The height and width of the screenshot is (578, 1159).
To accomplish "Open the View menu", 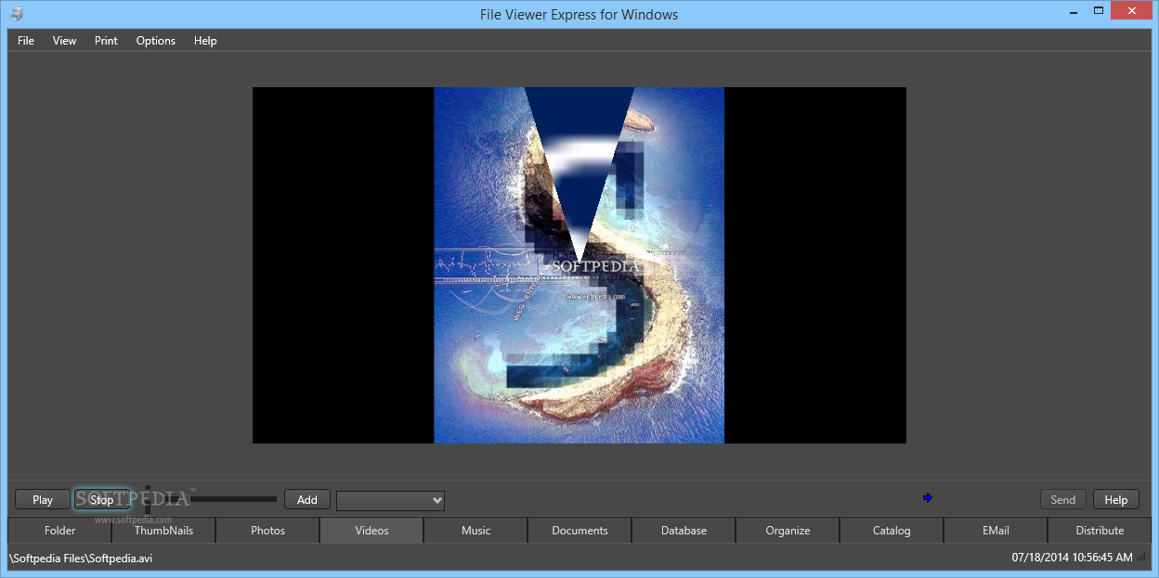I will pyautogui.click(x=65, y=41).
